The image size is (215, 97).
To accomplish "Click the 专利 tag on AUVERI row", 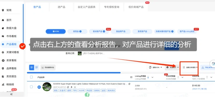I will (75, 91).
